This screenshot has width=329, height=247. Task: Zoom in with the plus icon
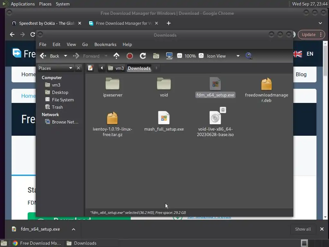pos(201,56)
